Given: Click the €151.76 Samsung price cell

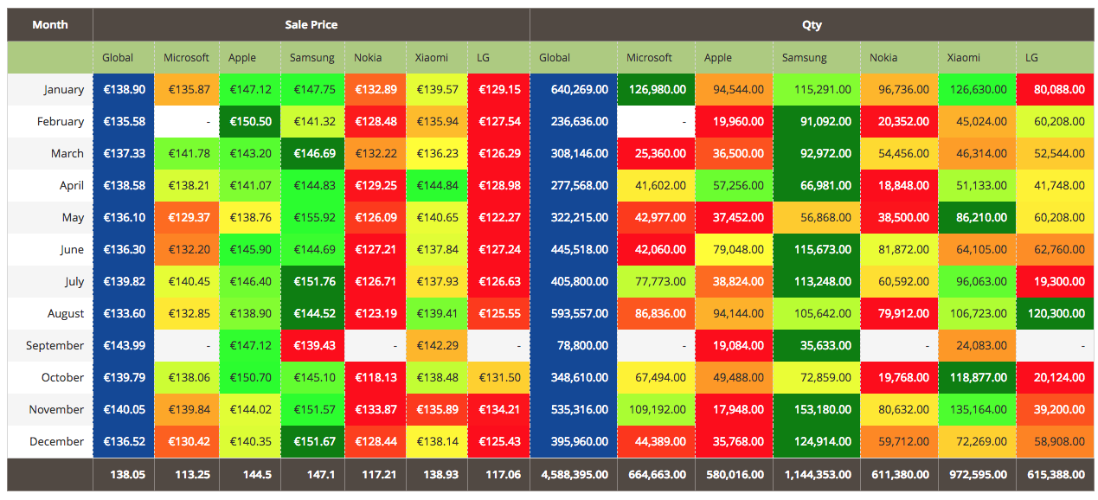Looking at the screenshot, I should point(312,282).
